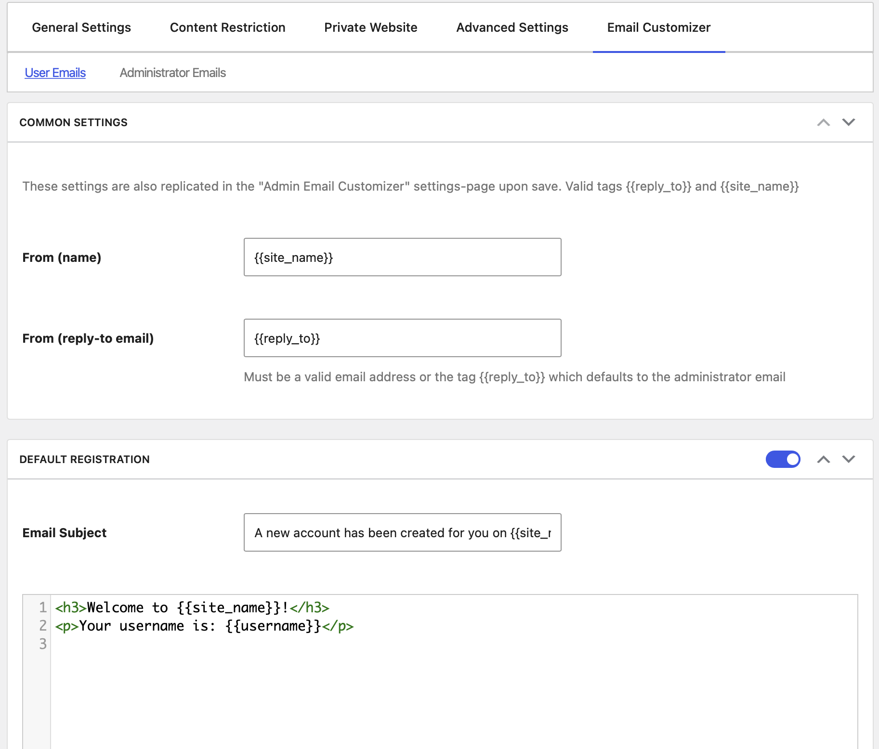The height and width of the screenshot is (749, 879).
Task: Switch to Administrator Emails sub-tab
Action: coord(172,73)
